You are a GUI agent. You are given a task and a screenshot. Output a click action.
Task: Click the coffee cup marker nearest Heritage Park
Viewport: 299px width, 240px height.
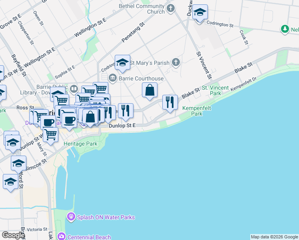[x=70, y=122]
